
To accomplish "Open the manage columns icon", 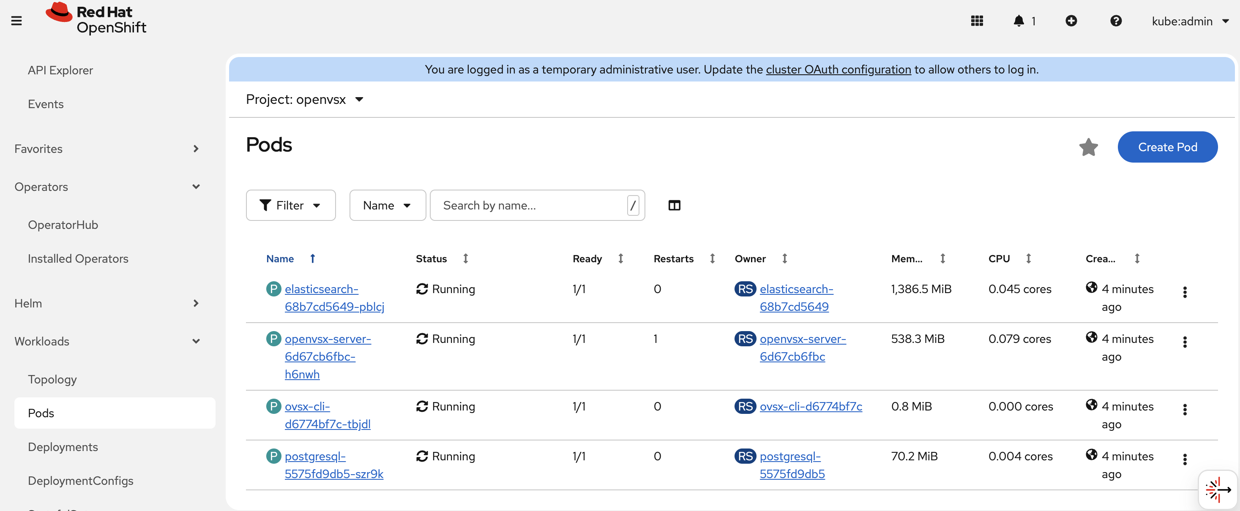I will (675, 206).
